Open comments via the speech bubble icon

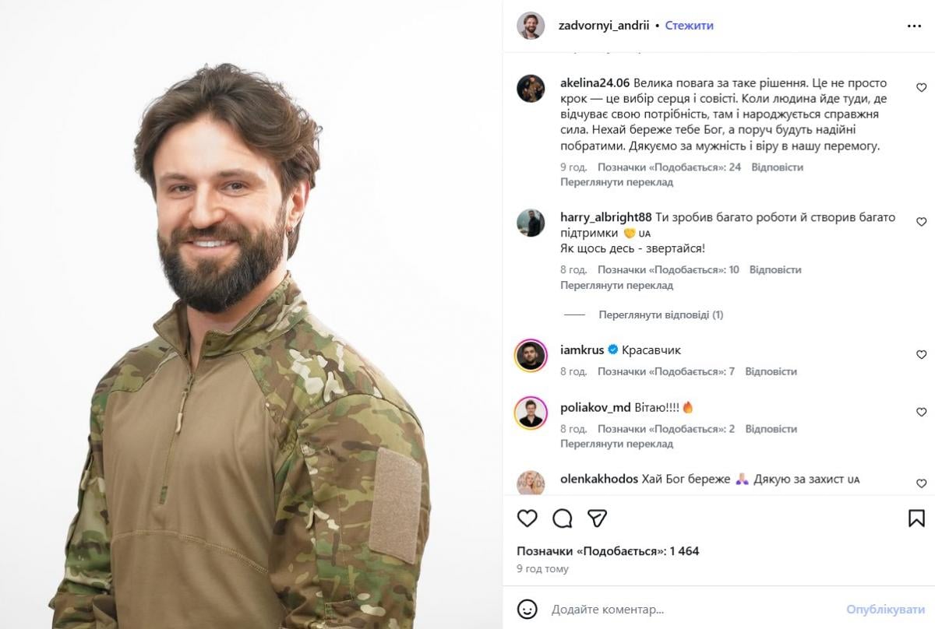pos(562,518)
